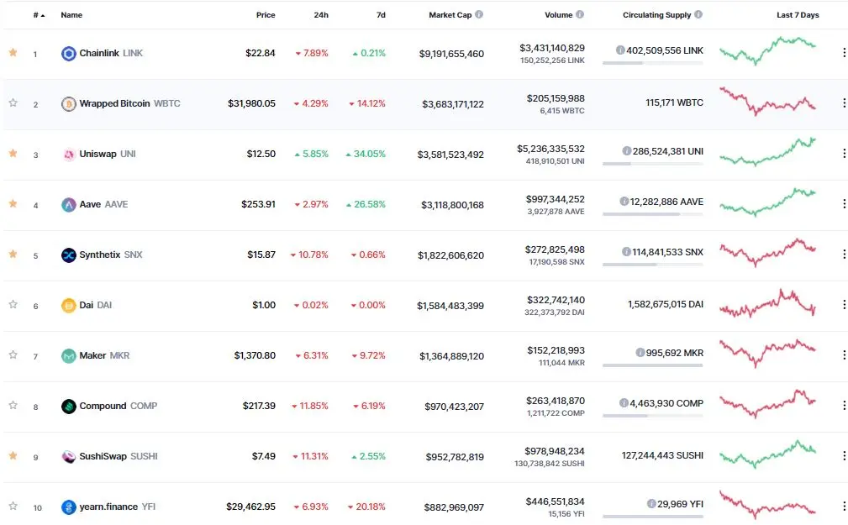Open Market Cap info tooltip icon

click(479, 14)
